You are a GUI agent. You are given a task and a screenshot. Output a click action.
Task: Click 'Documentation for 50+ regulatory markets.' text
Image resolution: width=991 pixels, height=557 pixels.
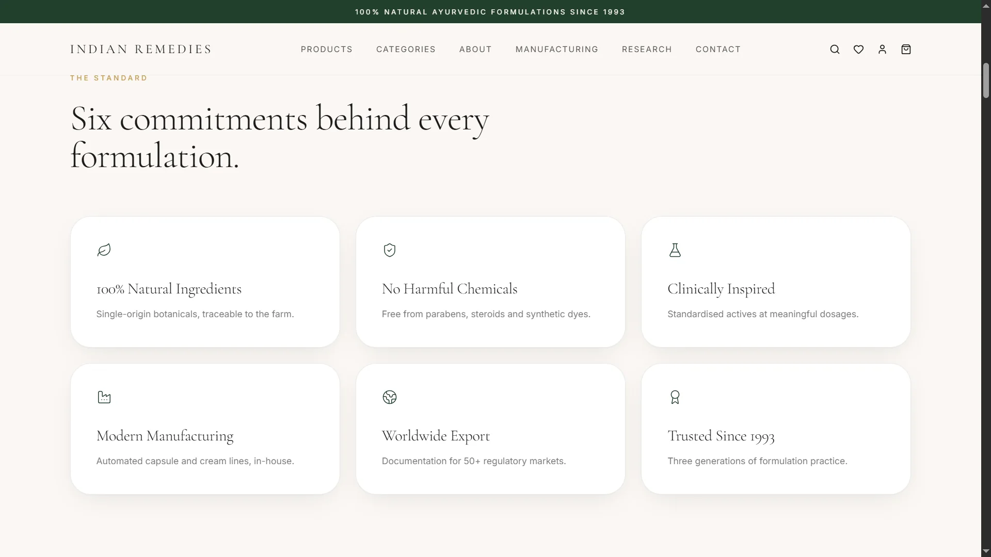(474, 461)
